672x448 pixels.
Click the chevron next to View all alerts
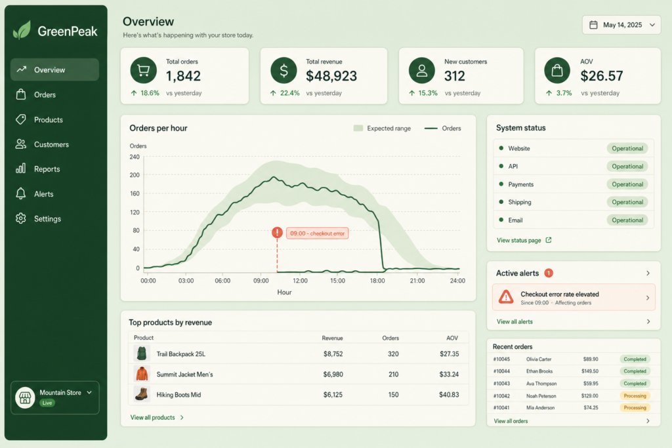648,321
